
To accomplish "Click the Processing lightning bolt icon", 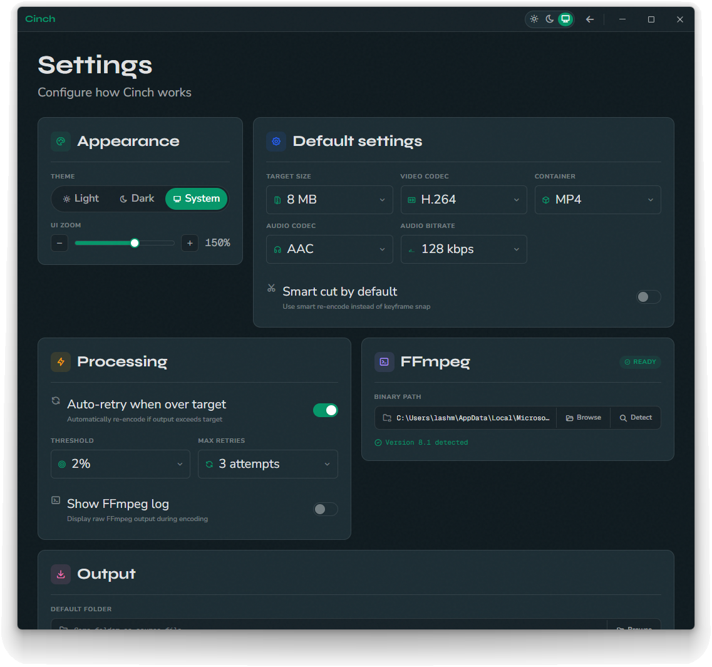I will [61, 362].
